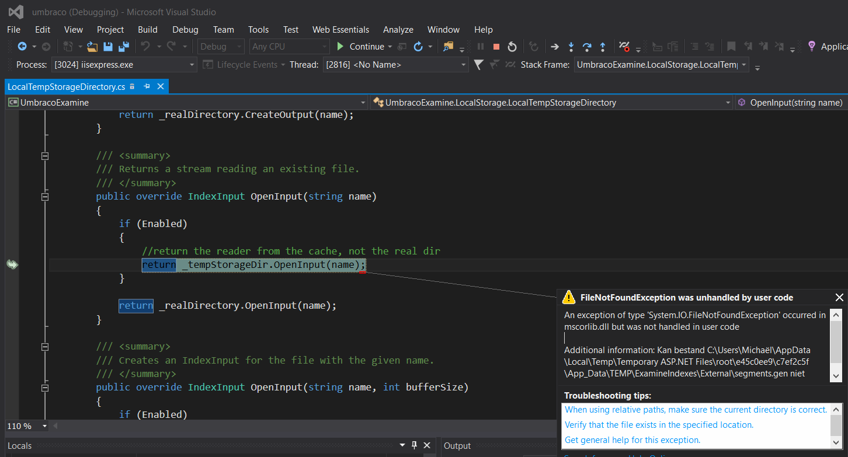
Task: Open the Analyze menu
Action: [x=398, y=29]
